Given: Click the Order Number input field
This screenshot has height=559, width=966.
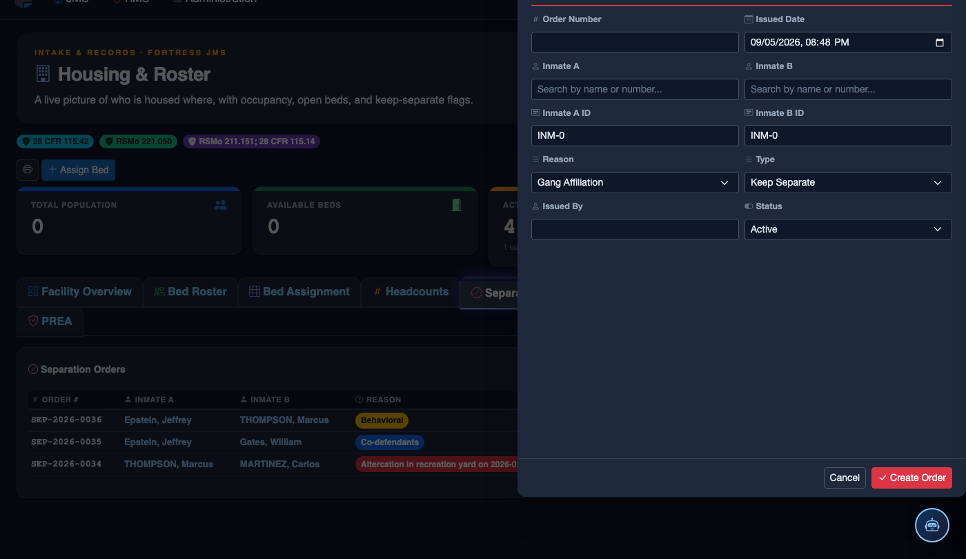Looking at the screenshot, I should point(635,42).
